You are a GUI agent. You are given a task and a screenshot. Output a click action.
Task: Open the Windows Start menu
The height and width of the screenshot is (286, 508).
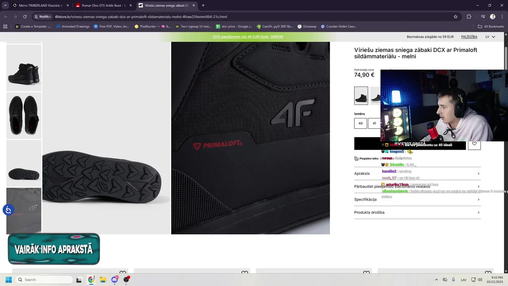pos(8,280)
